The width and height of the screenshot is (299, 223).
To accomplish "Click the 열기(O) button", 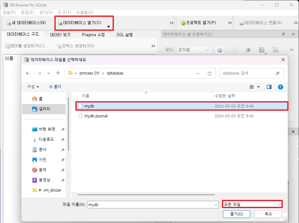I will tap(236, 214).
